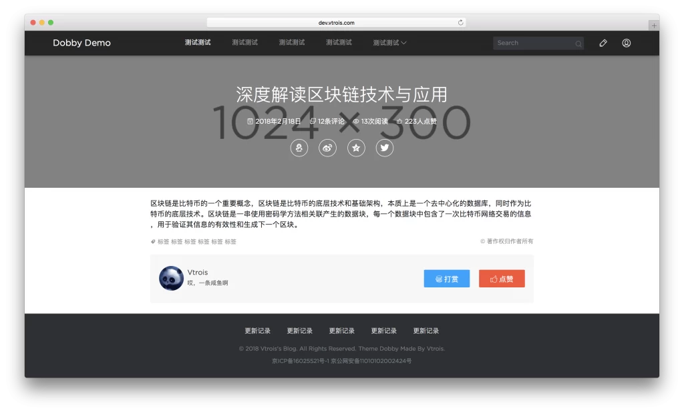Reload the page using the address bar refresh icon

pos(461,21)
